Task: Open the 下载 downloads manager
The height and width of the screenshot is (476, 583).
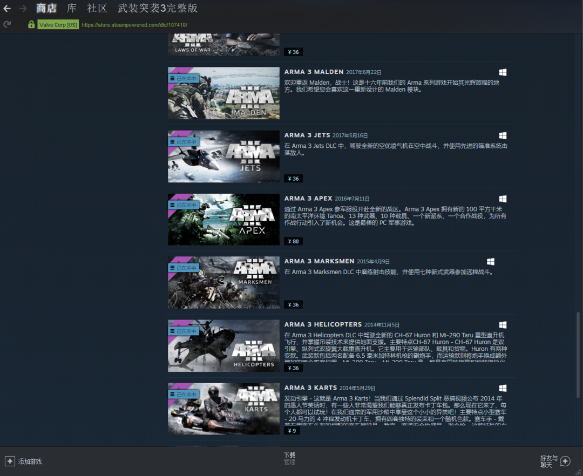Action: pos(290,455)
